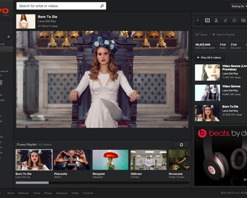The image size is (247, 198).
Task: Open Video Games (Live) video thumbnail
Action: click(x=207, y=73)
